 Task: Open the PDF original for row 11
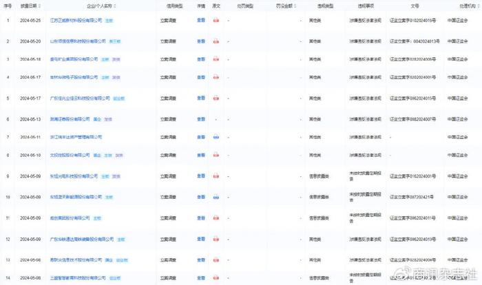pos(216,218)
